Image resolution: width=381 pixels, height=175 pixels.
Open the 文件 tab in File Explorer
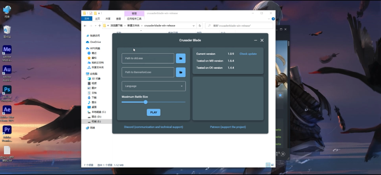[87, 19]
